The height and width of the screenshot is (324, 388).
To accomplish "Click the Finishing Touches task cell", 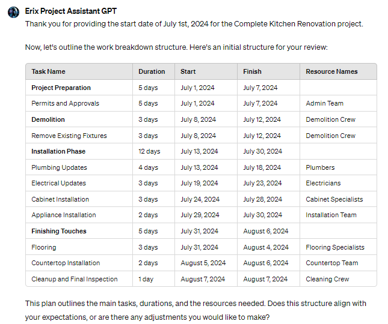I will (x=59, y=231).
